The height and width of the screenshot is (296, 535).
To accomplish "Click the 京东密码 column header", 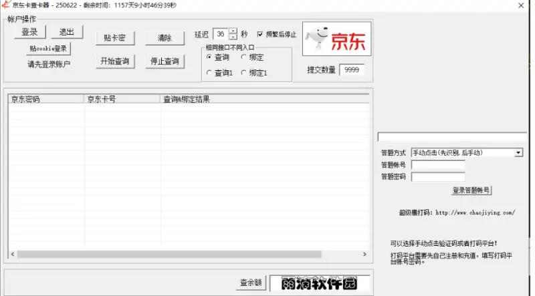I will pos(46,100).
